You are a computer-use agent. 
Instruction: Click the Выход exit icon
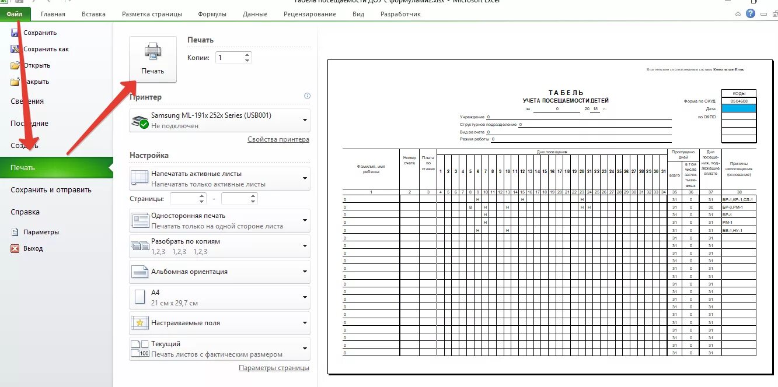click(15, 248)
